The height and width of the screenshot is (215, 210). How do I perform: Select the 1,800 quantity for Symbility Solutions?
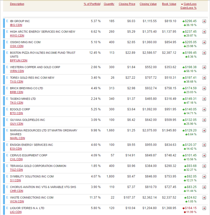pyautogui.click(x=111, y=177)
